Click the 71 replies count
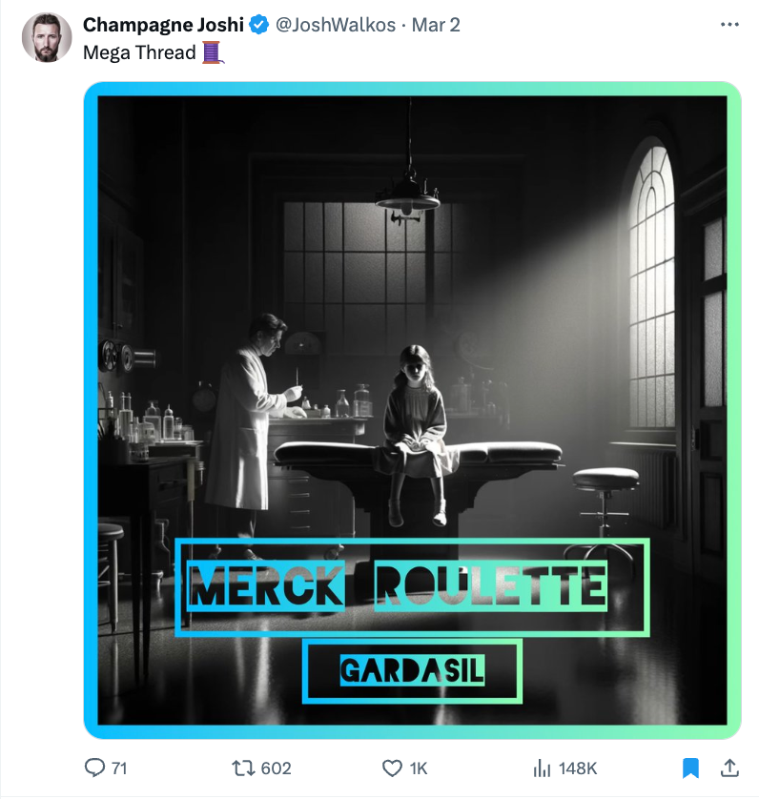Image resolution: width=759 pixels, height=799 pixels. point(119,768)
